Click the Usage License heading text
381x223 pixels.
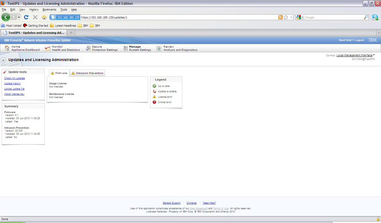(x=58, y=83)
